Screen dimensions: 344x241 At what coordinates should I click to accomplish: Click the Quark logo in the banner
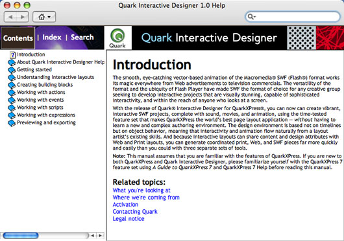pos(117,38)
